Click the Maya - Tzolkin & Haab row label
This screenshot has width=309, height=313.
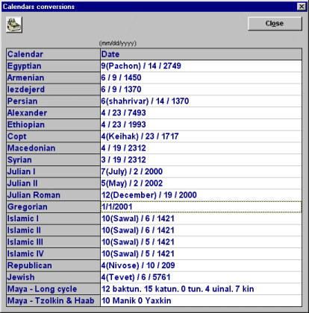tap(53, 300)
